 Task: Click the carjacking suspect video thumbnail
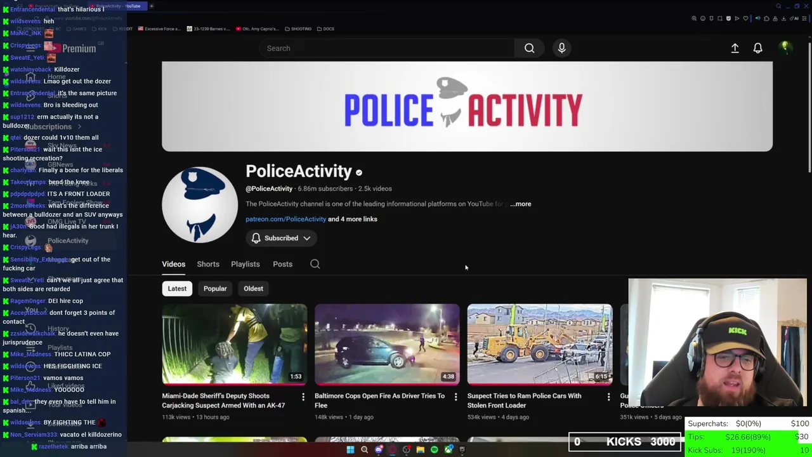pyautogui.click(x=234, y=344)
